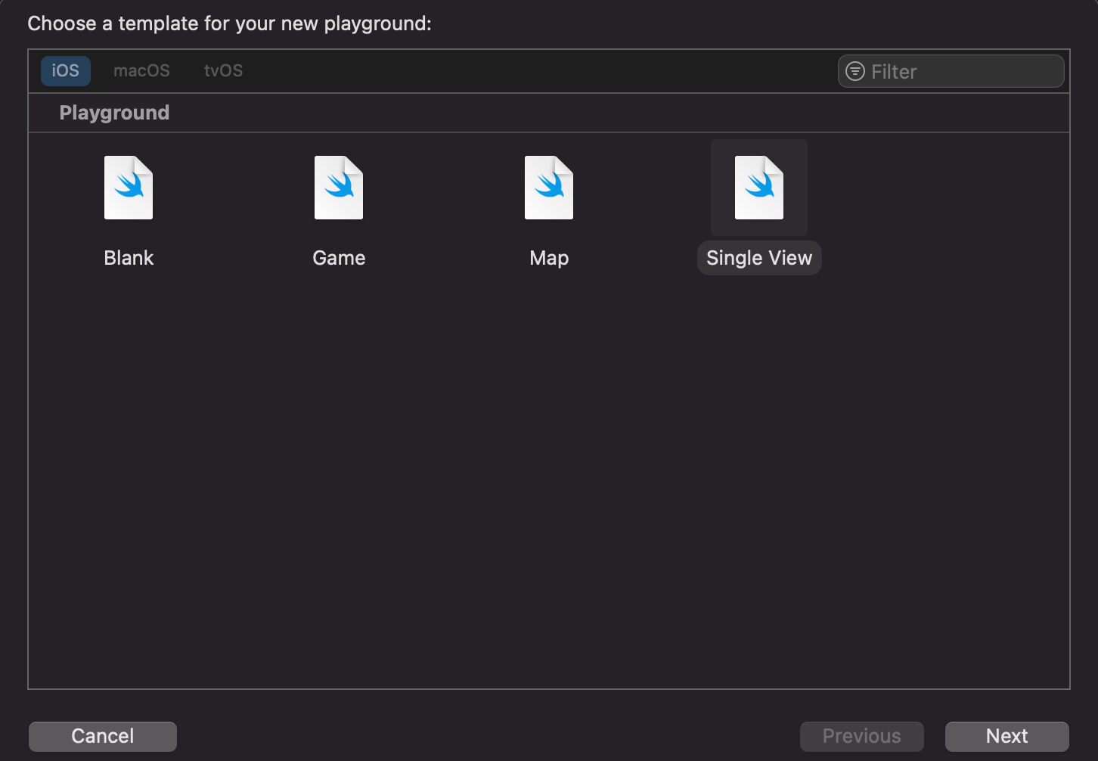Pick the Map template Swift file icon
1098x761 pixels.
tap(549, 188)
